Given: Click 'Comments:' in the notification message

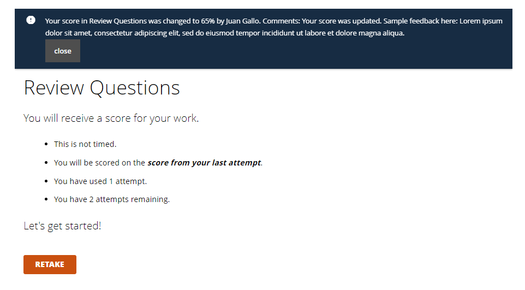Looking at the screenshot, I should [x=281, y=21].
